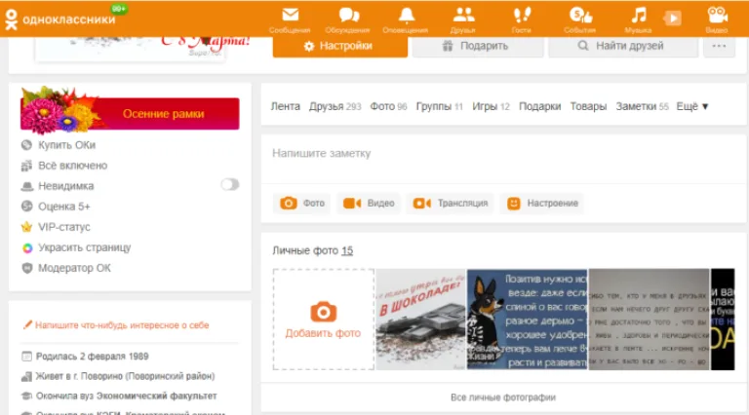Open the three dots more menu

pos(719,46)
